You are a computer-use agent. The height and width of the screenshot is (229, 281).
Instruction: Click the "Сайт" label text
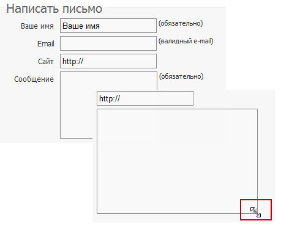click(46, 61)
